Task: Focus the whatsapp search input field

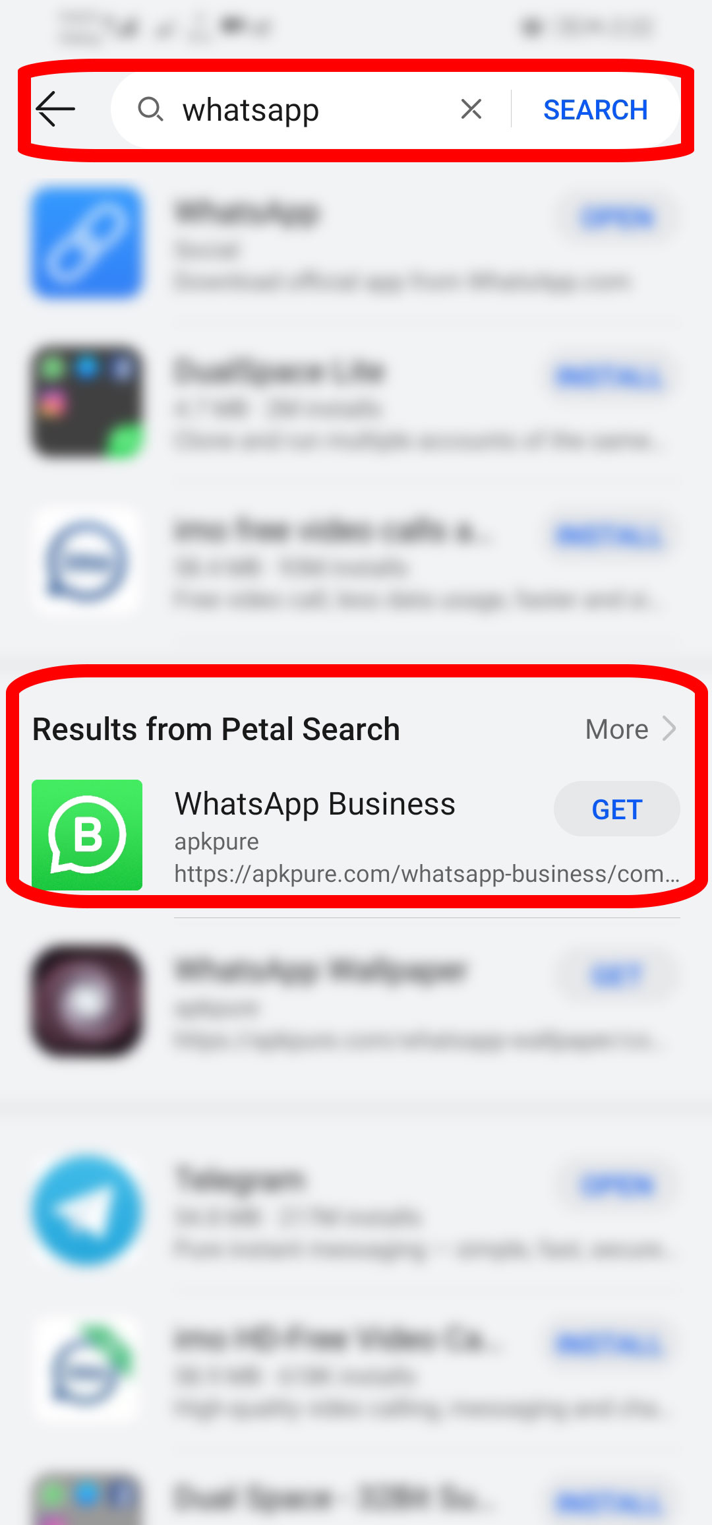Action: point(310,109)
